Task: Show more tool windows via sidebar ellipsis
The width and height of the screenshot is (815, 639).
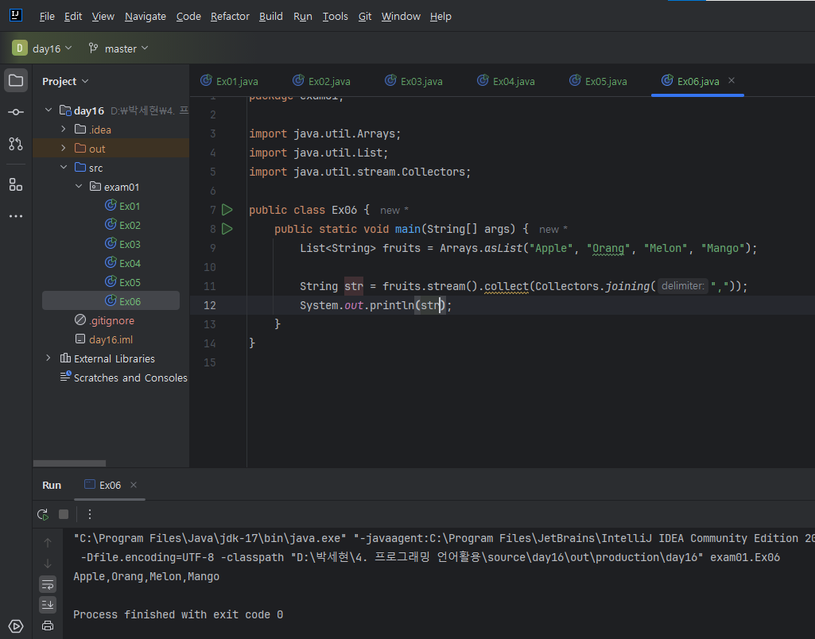Action: pos(16,216)
